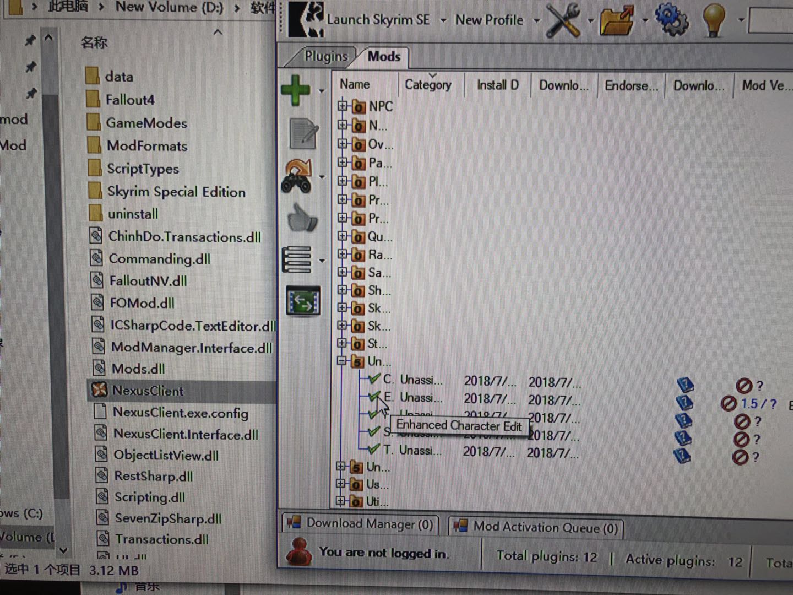The image size is (793, 595).
Task: Switch to the Plugins tab
Action: pyautogui.click(x=326, y=56)
